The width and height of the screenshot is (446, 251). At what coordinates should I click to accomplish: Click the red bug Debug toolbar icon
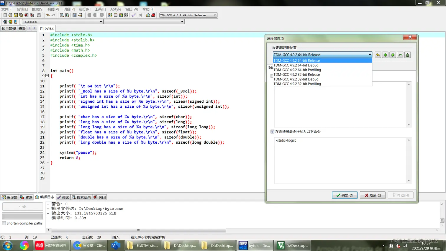153,15
